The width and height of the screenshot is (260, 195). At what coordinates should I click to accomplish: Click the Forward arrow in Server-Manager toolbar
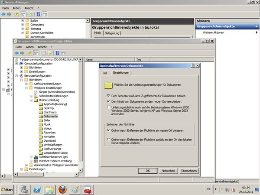(x=9, y=14)
